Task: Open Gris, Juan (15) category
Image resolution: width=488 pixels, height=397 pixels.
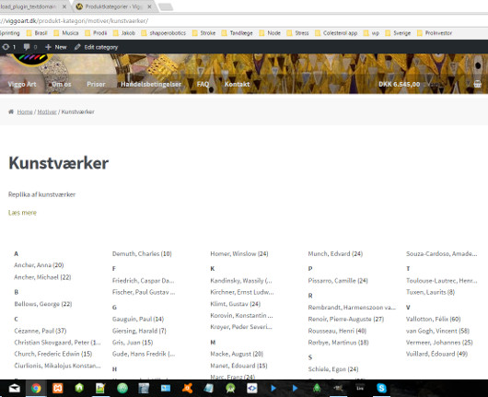Action: pyautogui.click(x=133, y=343)
